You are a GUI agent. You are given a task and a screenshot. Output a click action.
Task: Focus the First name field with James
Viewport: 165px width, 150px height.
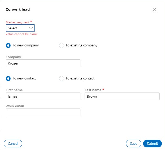pyautogui.click(x=43, y=96)
